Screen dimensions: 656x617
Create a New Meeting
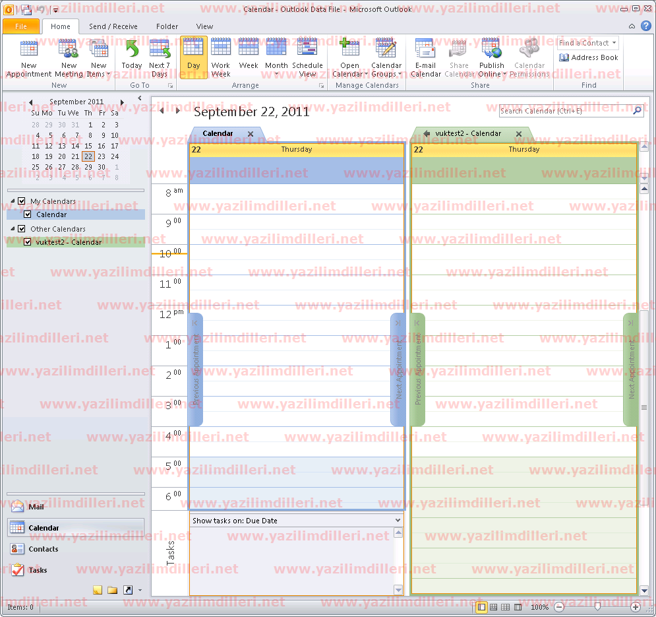[69, 59]
